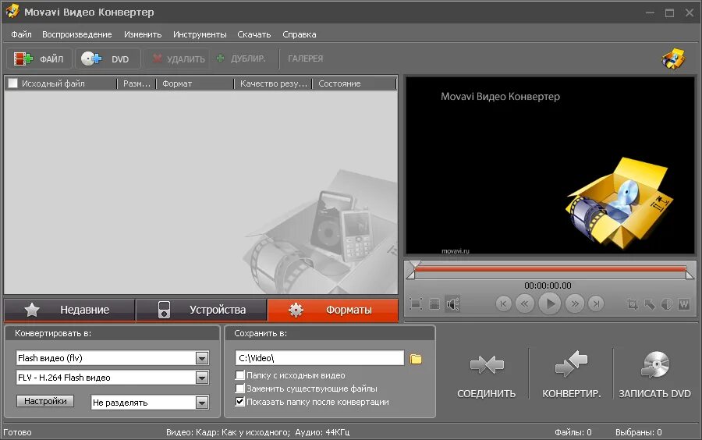Click the add DVD button
This screenshot has height=440, width=702.
pos(108,59)
